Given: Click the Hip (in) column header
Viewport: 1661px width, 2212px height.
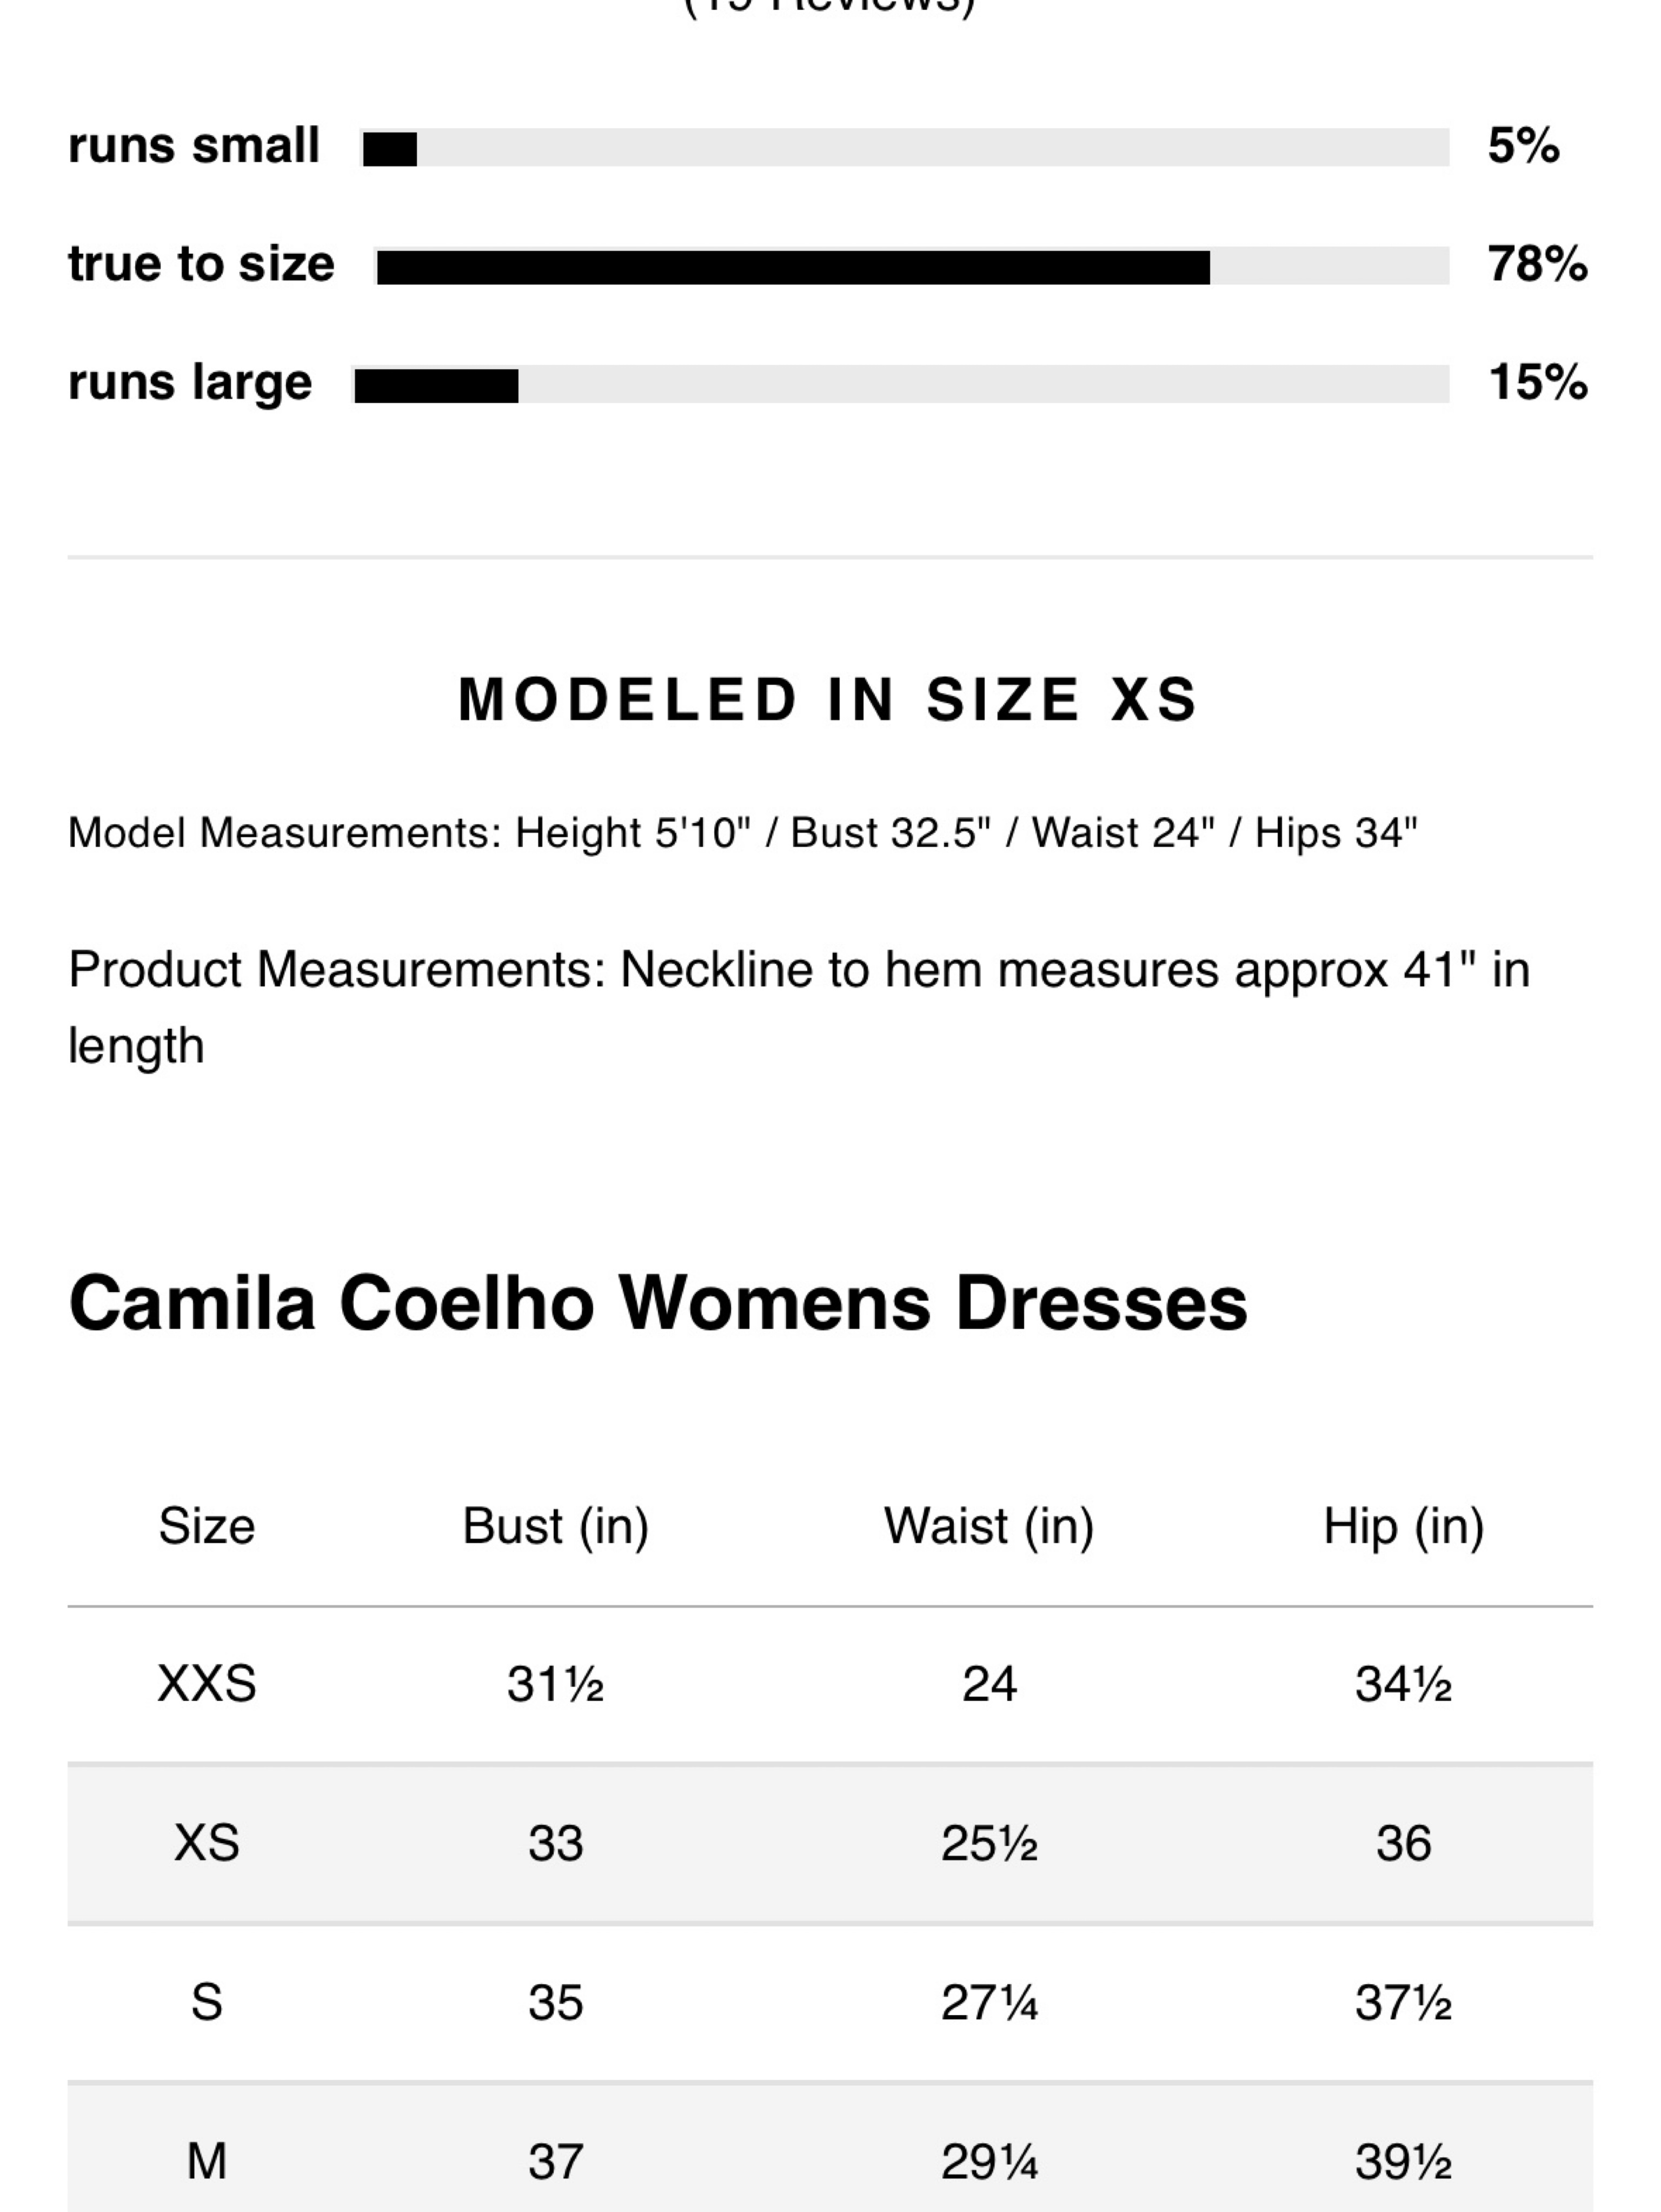Looking at the screenshot, I should point(1403,1527).
